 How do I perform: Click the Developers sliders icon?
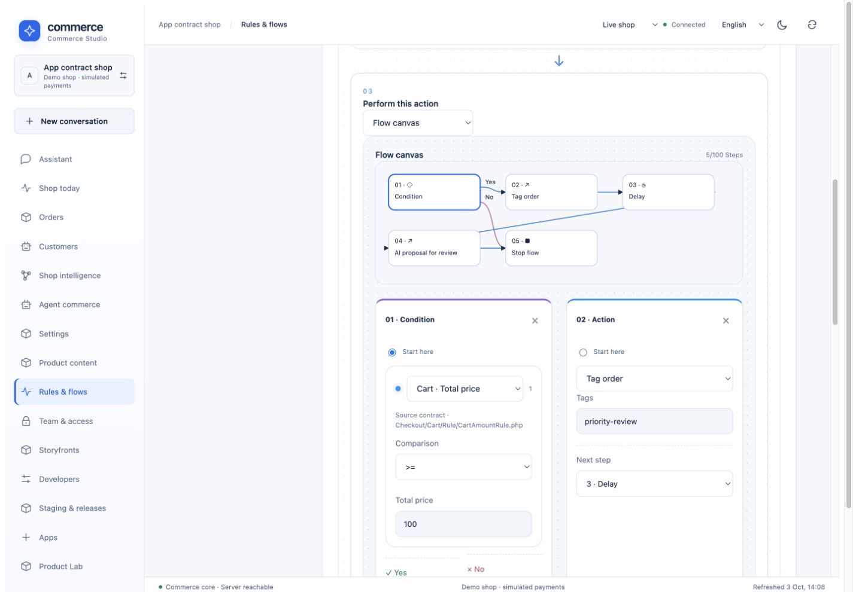(26, 479)
